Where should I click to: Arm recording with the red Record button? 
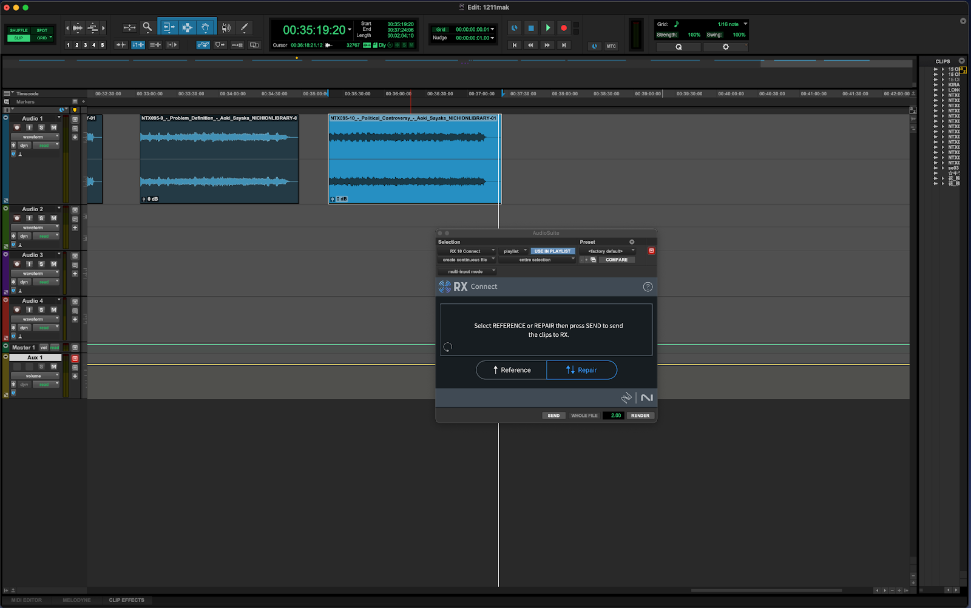point(564,28)
